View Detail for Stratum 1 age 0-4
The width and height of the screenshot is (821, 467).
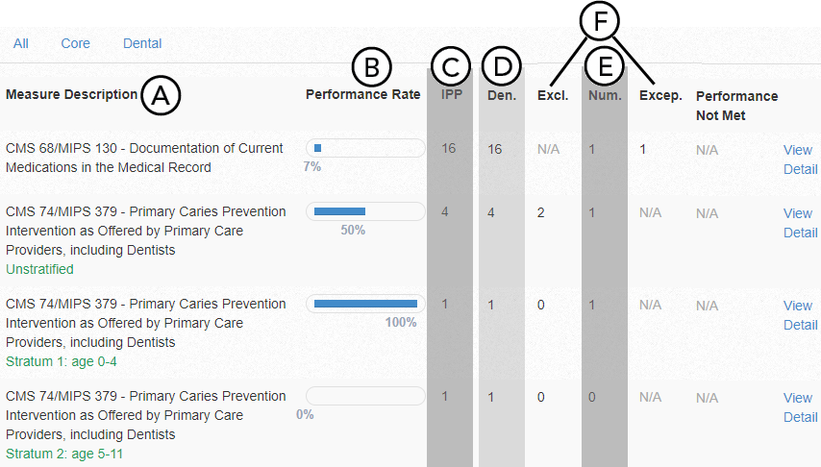[799, 315]
